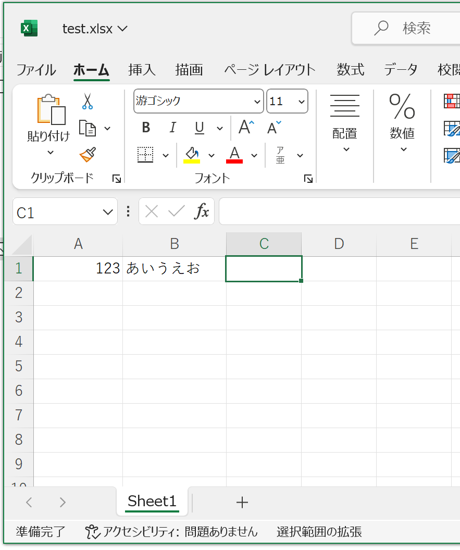Click the confirm checkmark in formula bar

pyautogui.click(x=177, y=211)
